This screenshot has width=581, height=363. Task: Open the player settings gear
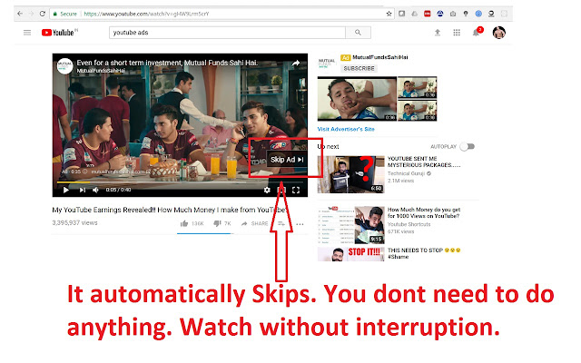[267, 190]
